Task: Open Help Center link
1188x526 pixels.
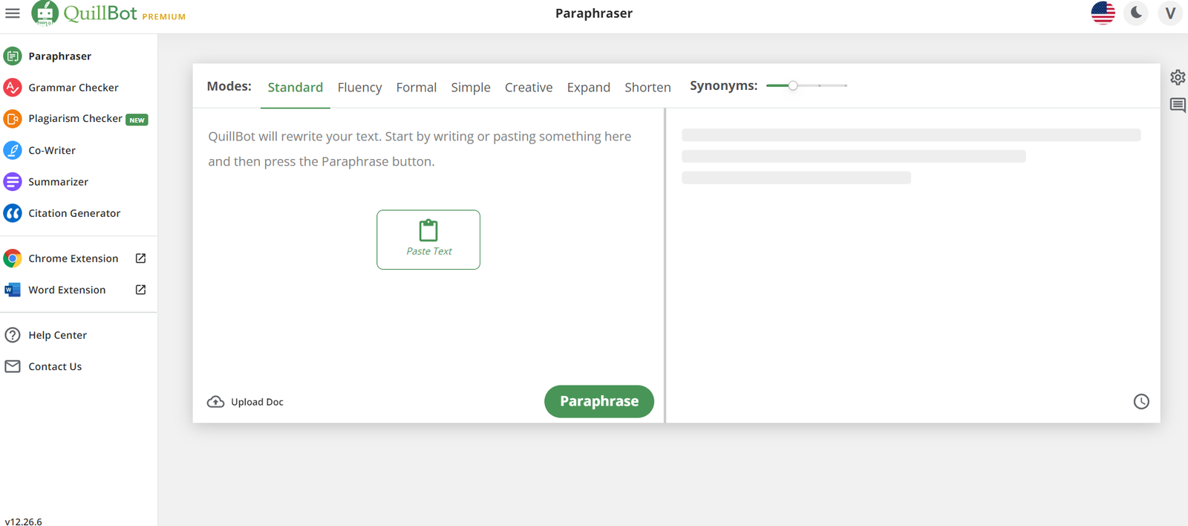Action: [x=58, y=335]
